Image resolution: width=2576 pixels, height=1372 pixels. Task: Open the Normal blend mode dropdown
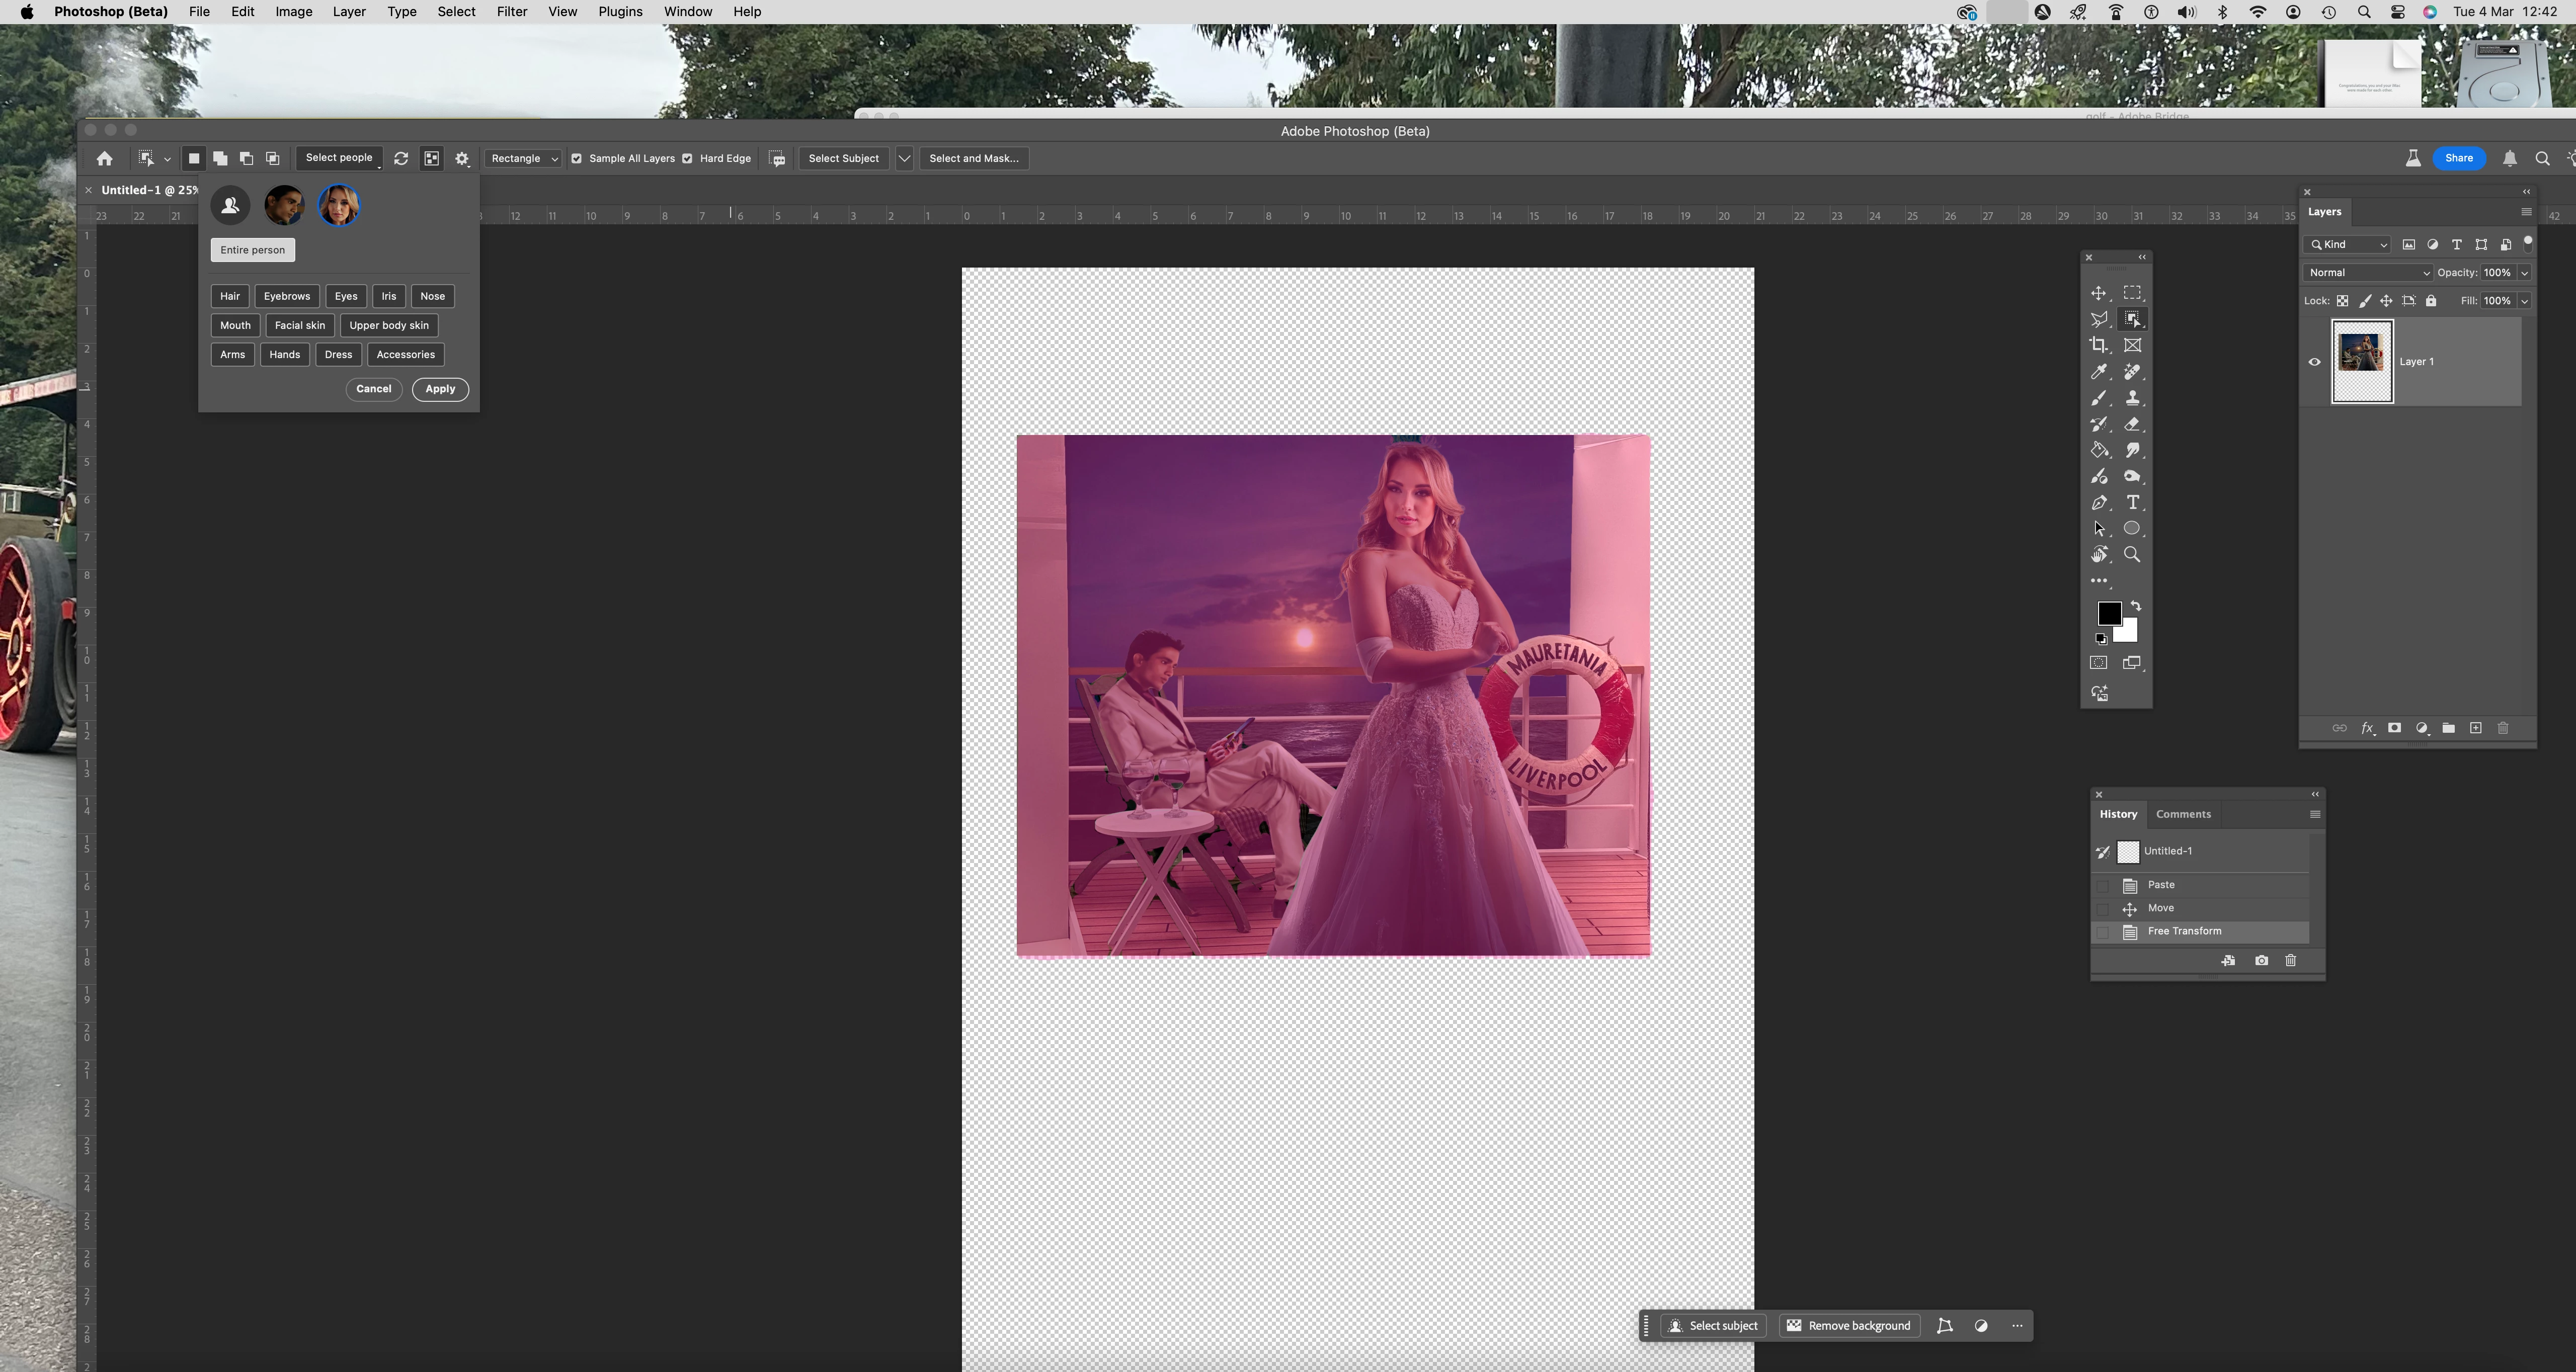coord(2367,273)
